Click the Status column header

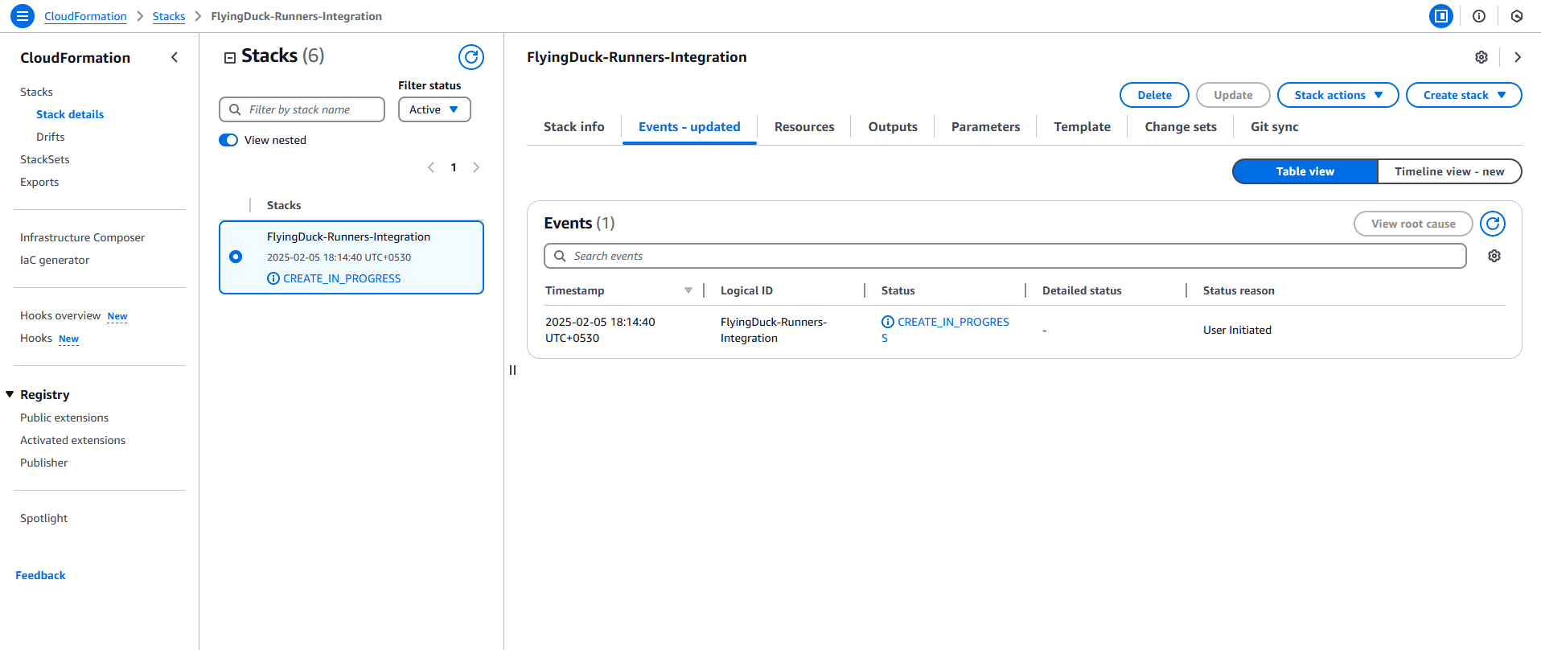(x=898, y=290)
